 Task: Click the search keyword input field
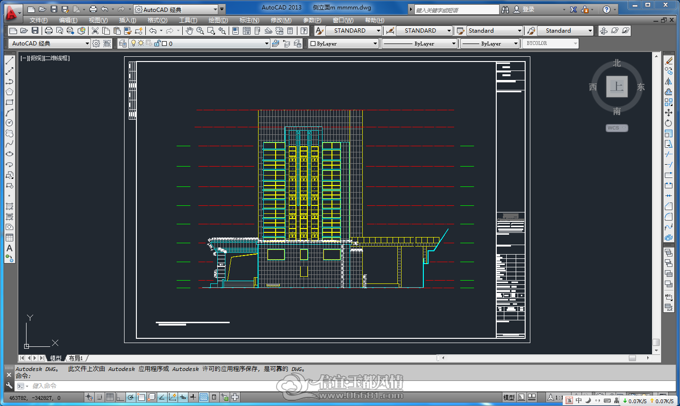click(456, 9)
